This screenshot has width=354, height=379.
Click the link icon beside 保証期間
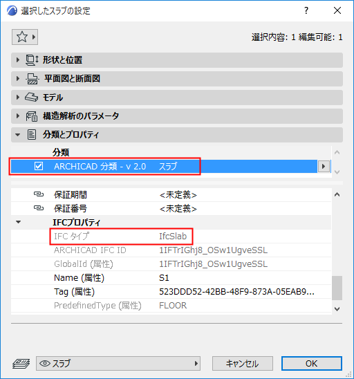coord(39,194)
